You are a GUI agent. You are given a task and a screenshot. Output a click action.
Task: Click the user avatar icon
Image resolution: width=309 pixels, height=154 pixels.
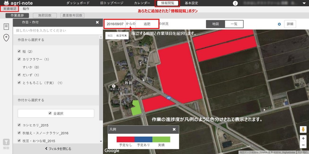coord(235,3)
